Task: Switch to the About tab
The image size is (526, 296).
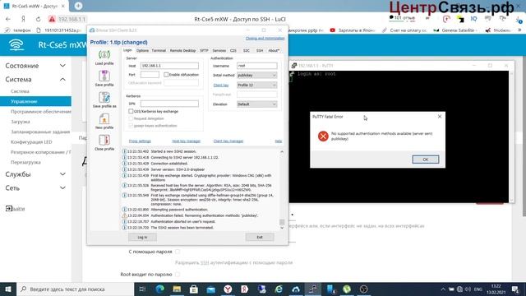Action: click(x=274, y=50)
